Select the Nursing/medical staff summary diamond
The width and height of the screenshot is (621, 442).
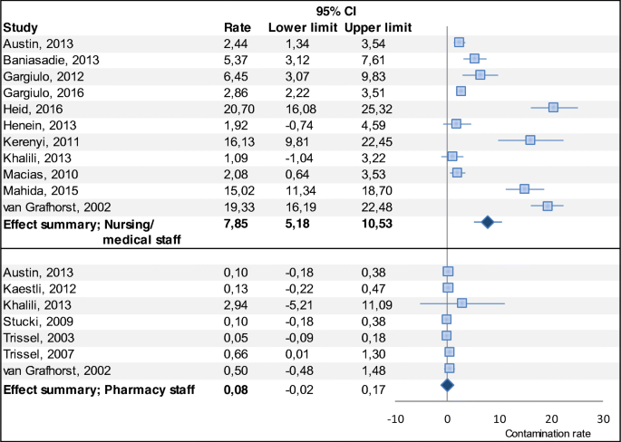click(x=488, y=221)
